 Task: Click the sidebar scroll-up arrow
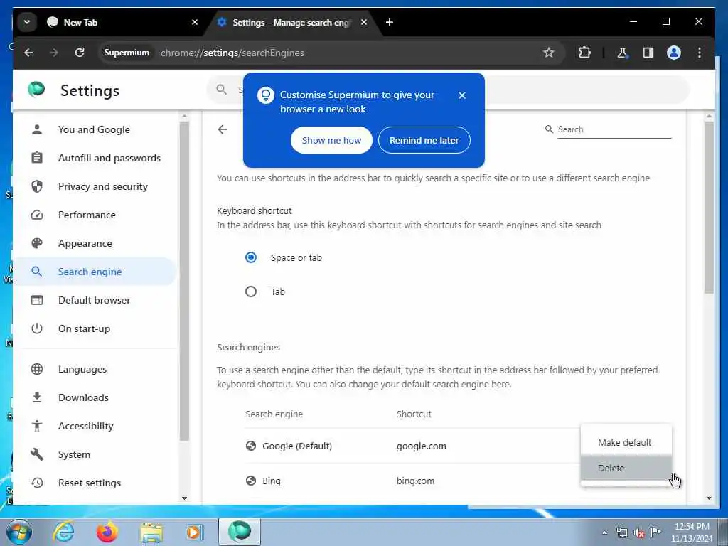[184, 116]
